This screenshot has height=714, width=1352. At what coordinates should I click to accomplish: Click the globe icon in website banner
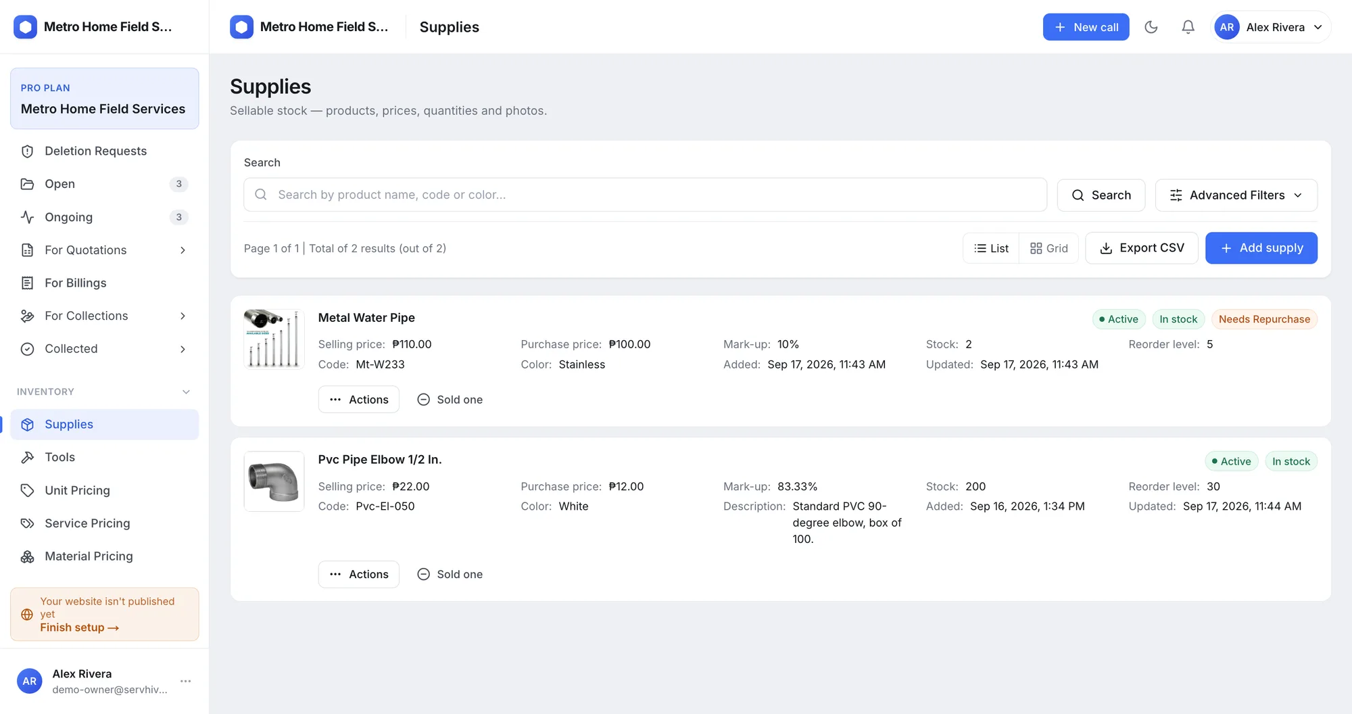pyautogui.click(x=27, y=615)
